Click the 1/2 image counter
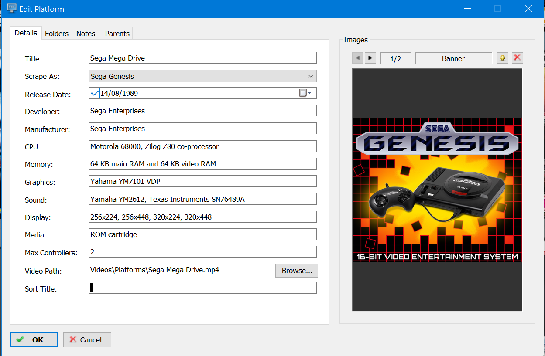545x356 pixels. click(x=396, y=58)
